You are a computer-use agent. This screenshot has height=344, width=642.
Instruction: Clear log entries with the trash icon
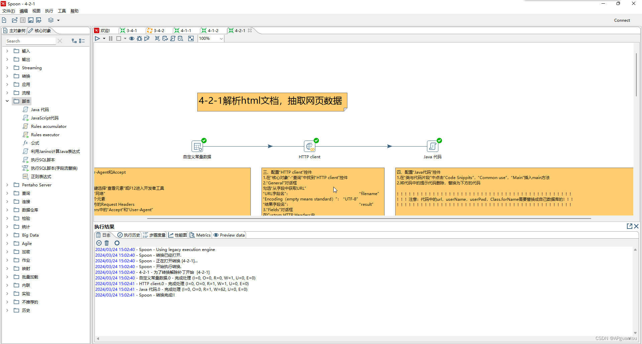pyautogui.click(x=107, y=243)
